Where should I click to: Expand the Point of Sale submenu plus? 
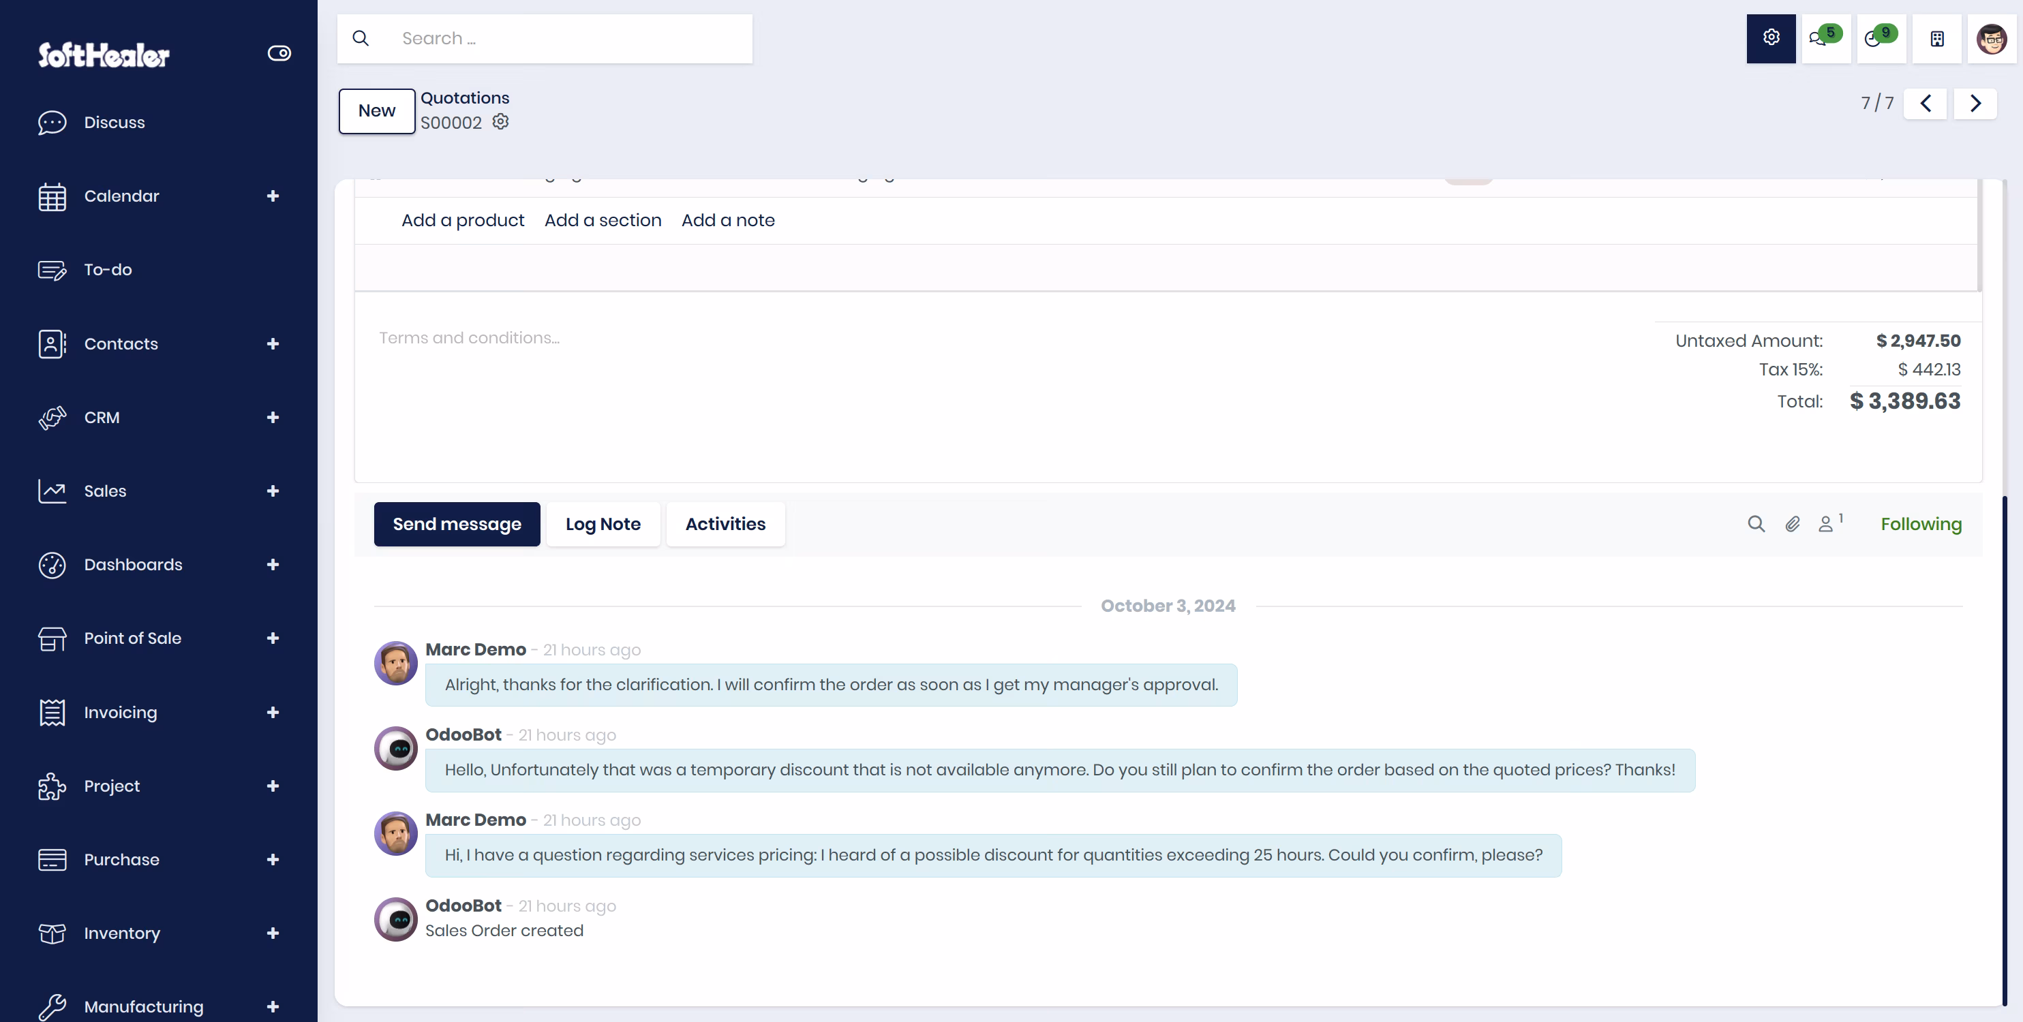pos(273,639)
